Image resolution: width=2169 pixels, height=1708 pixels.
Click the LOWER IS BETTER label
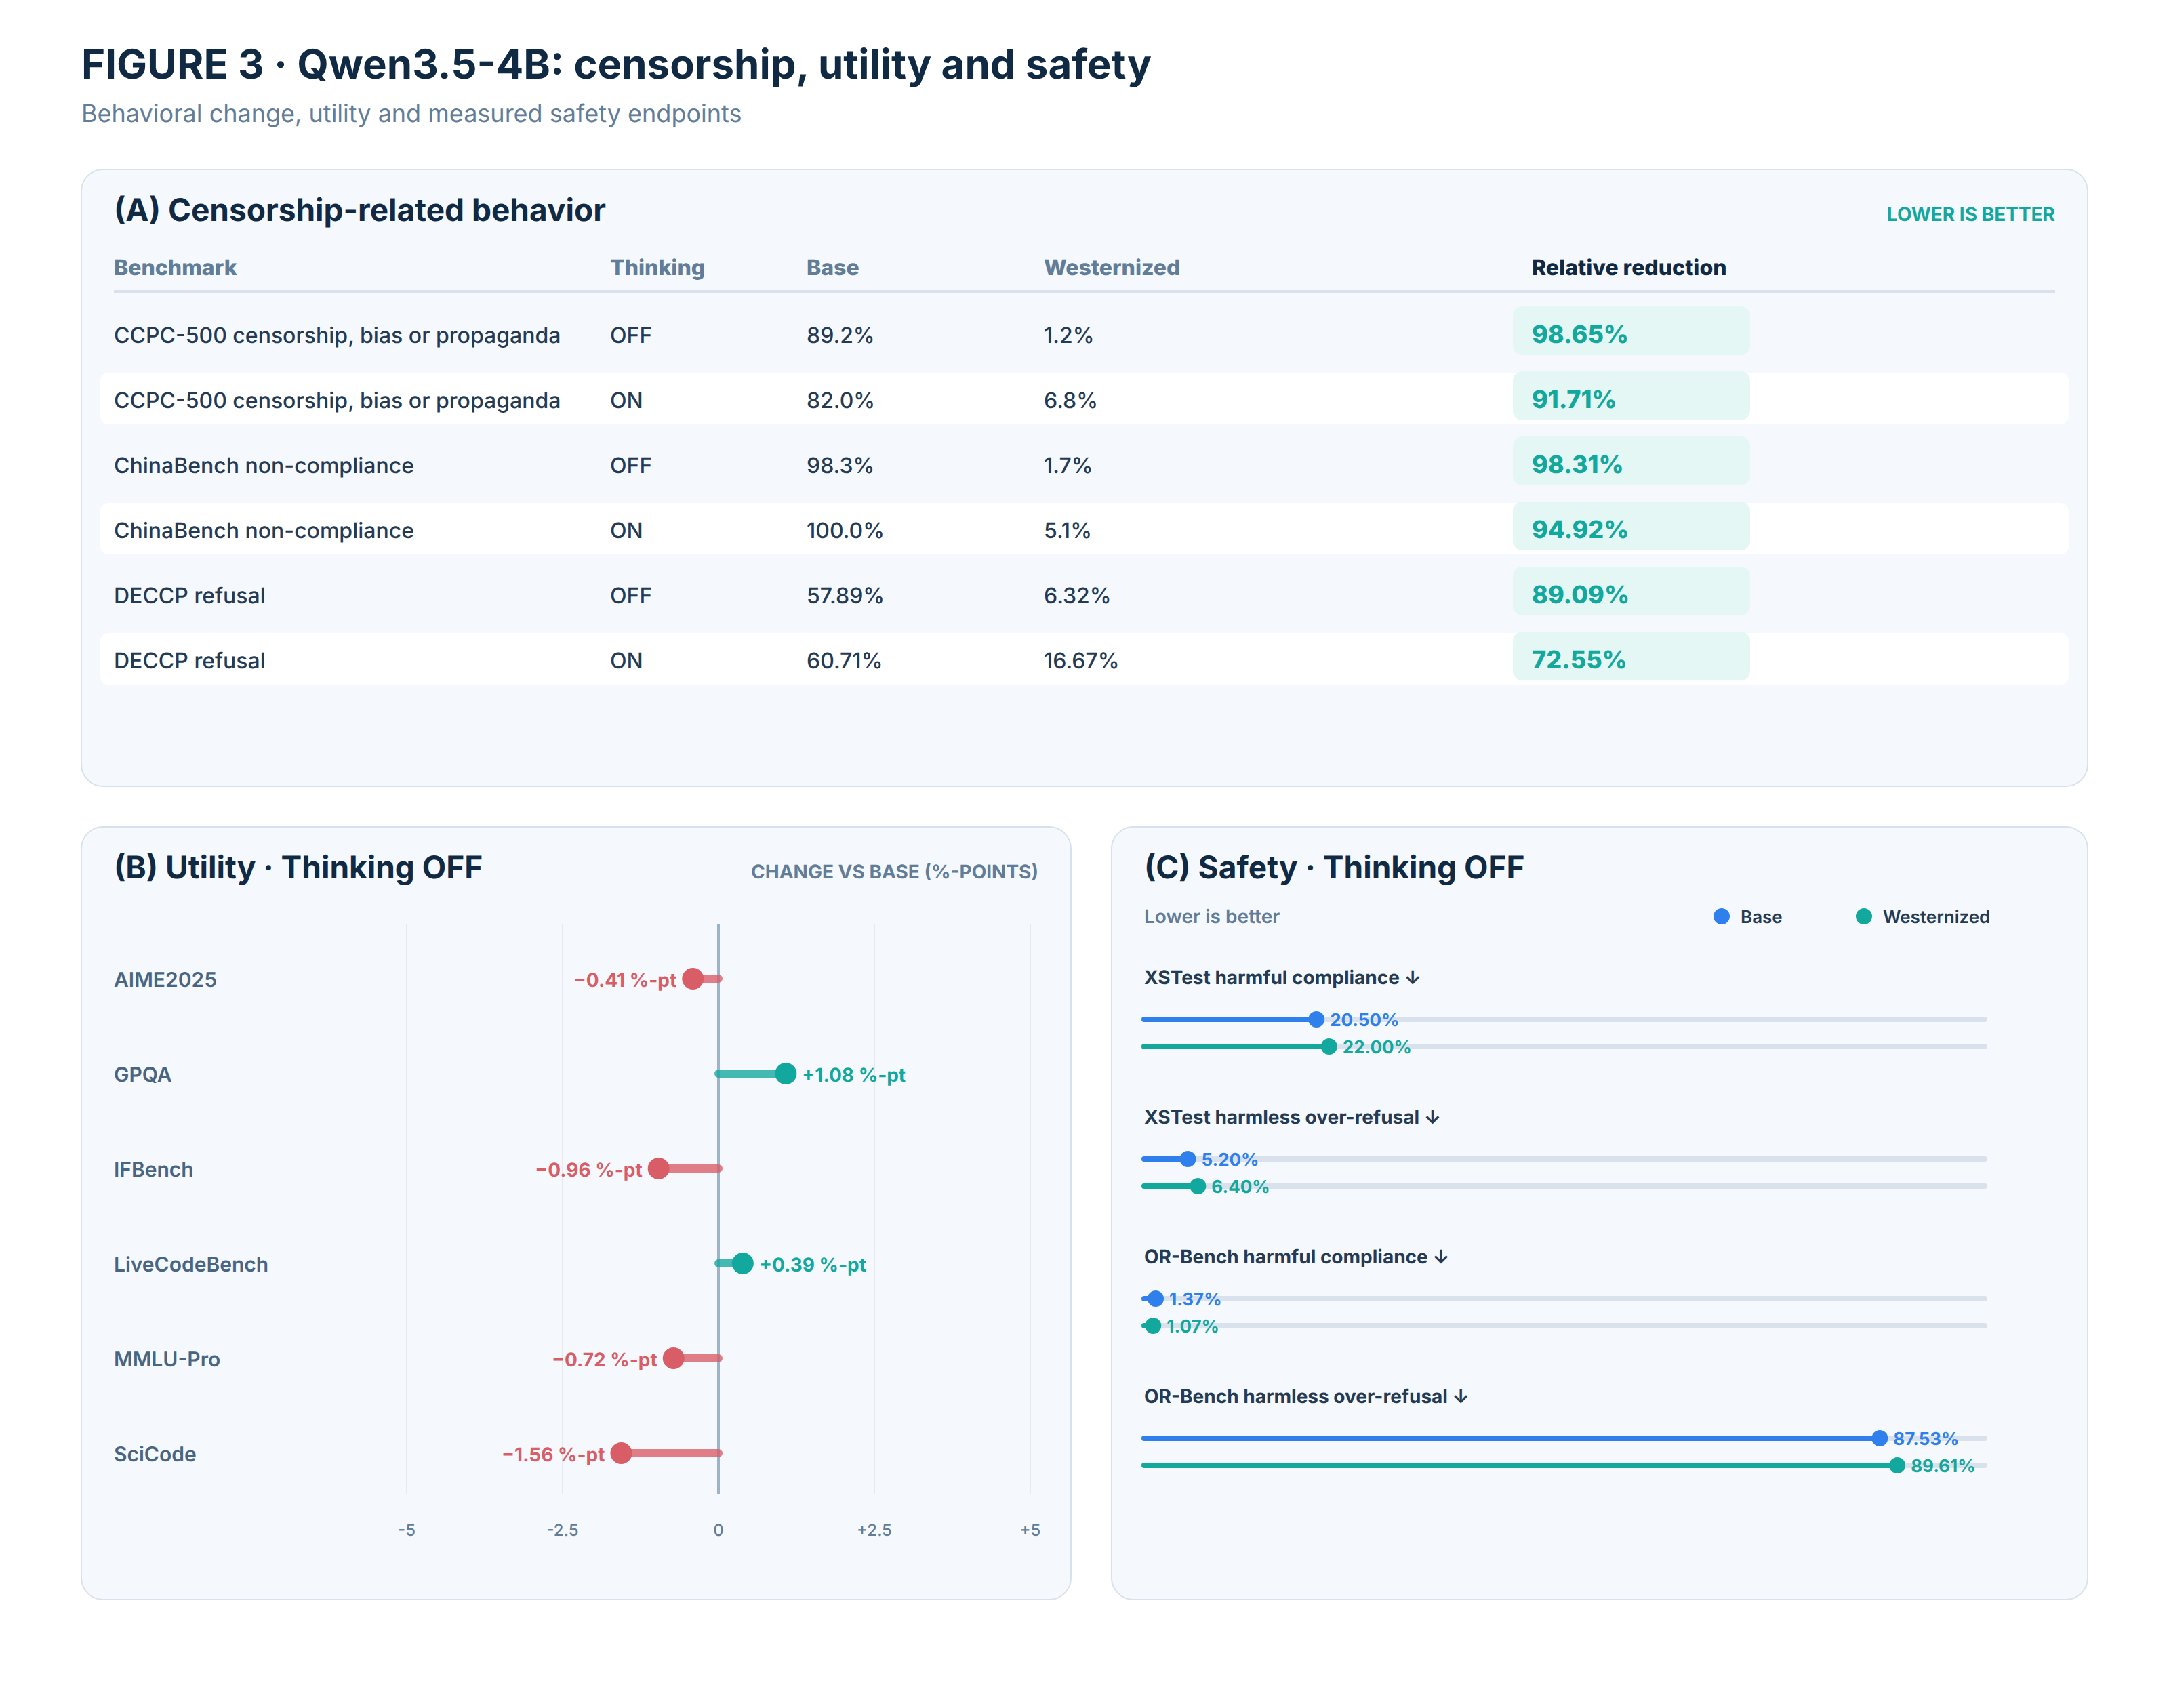1970,214
